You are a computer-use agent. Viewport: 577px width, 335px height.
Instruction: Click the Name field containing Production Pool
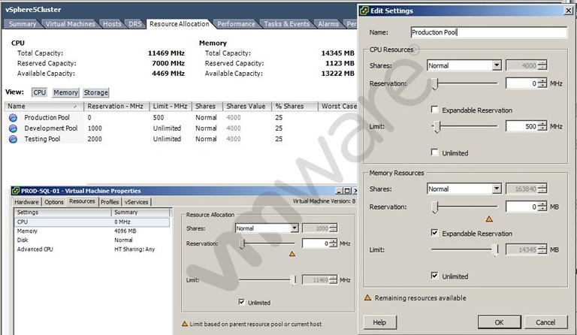[x=488, y=32]
